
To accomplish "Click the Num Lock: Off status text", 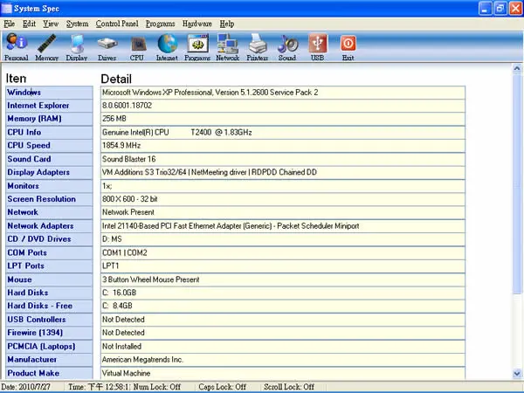I will pos(157,387).
